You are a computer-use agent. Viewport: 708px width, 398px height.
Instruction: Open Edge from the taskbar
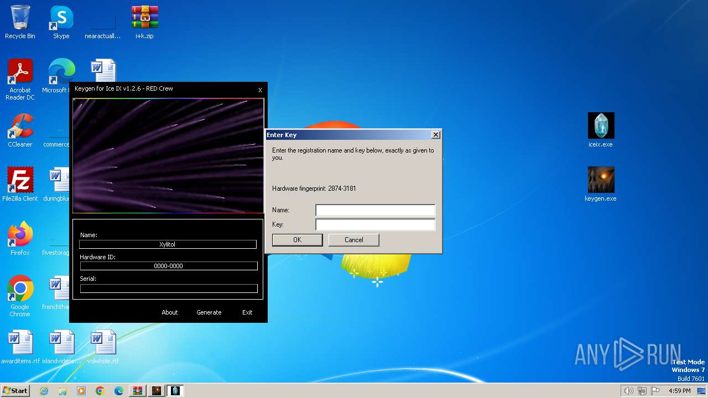tap(119, 391)
